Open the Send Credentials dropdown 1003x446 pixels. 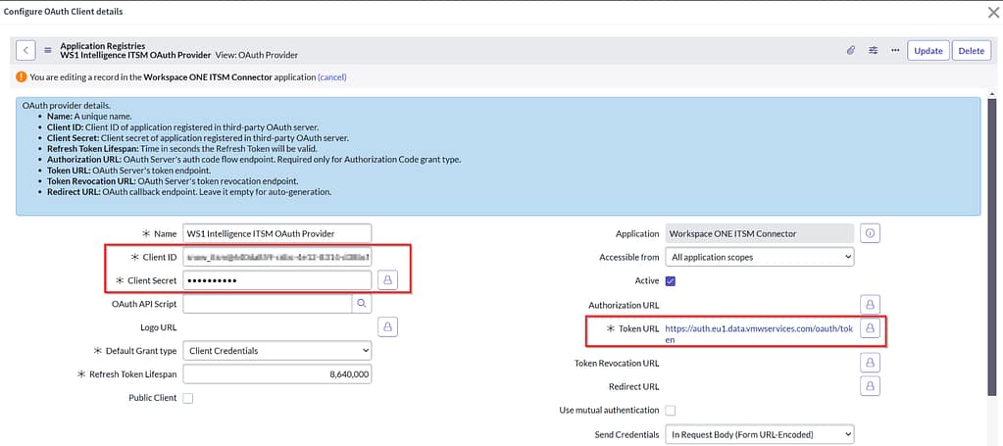click(x=760, y=434)
